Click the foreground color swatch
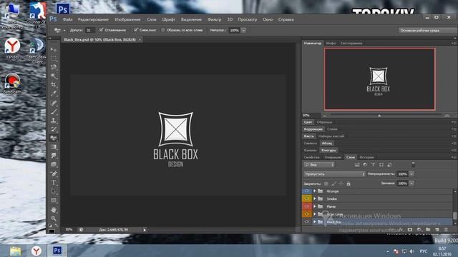Screen dimensions: 458x257 click(x=52, y=231)
